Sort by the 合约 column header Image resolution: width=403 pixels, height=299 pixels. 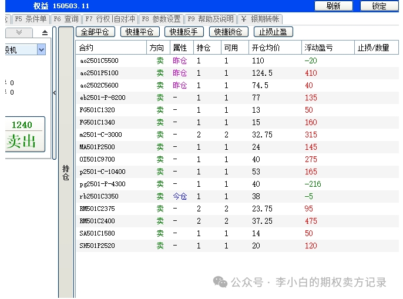point(111,48)
